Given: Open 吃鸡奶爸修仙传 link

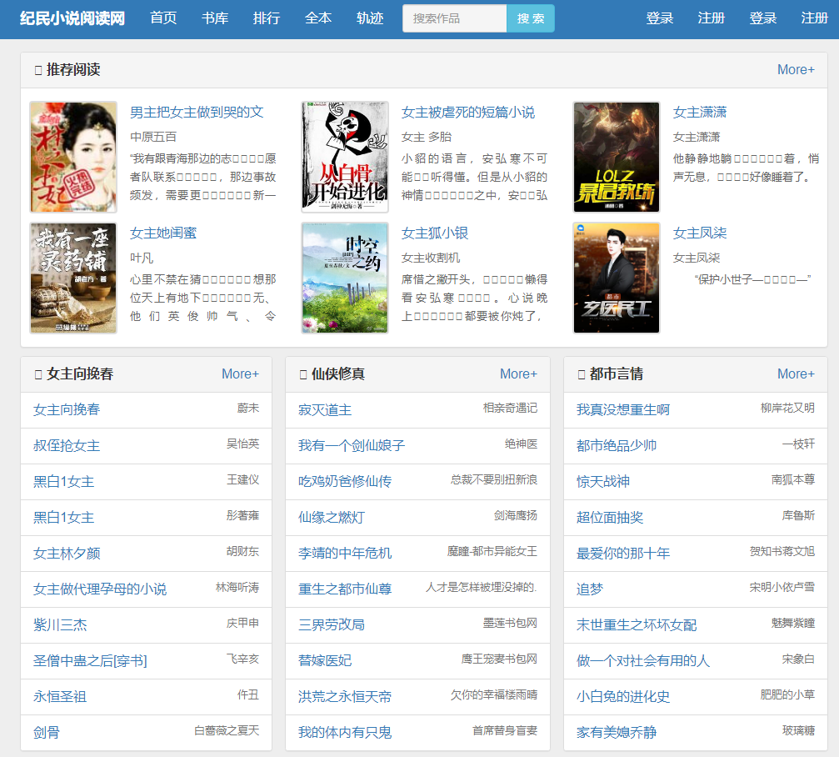Looking at the screenshot, I should pyautogui.click(x=345, y=481).
